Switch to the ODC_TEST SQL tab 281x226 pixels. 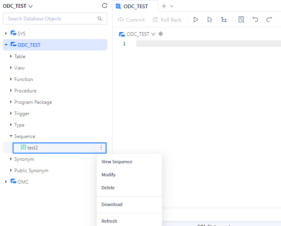point(135,6)
